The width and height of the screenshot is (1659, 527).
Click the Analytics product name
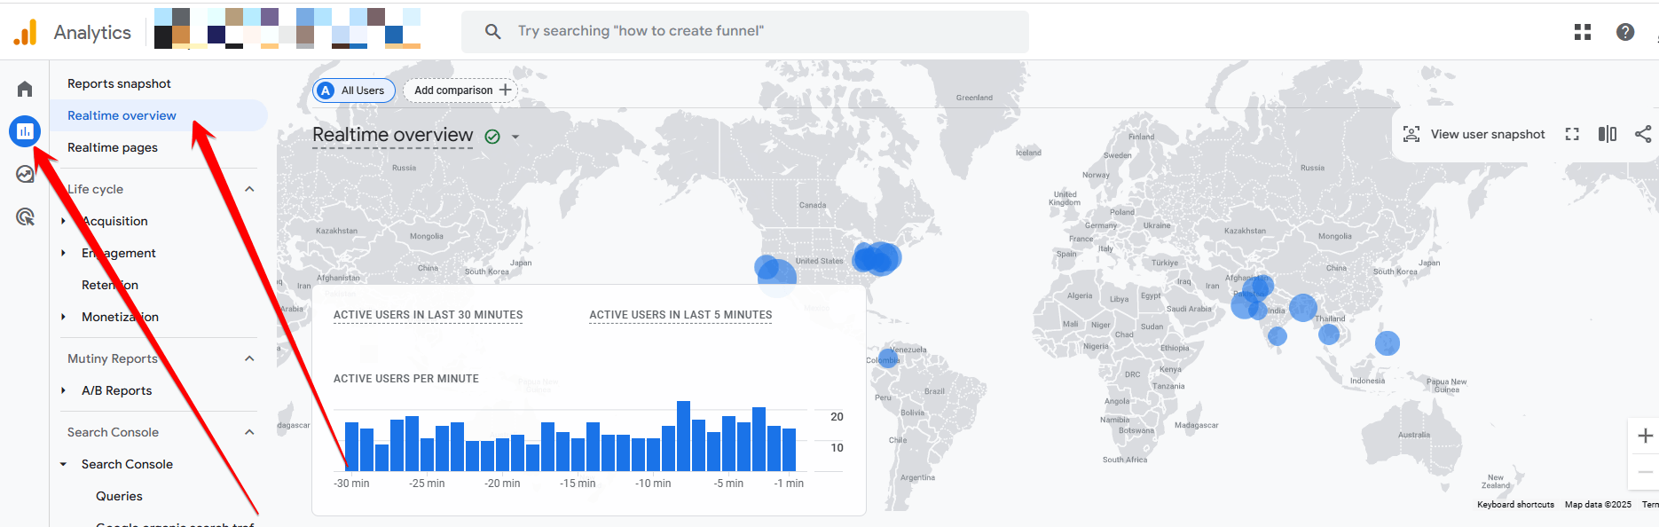coord(92,33)
